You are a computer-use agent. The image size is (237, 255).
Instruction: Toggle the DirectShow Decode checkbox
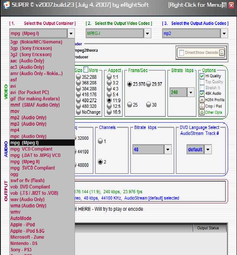[x=181, y=53]
